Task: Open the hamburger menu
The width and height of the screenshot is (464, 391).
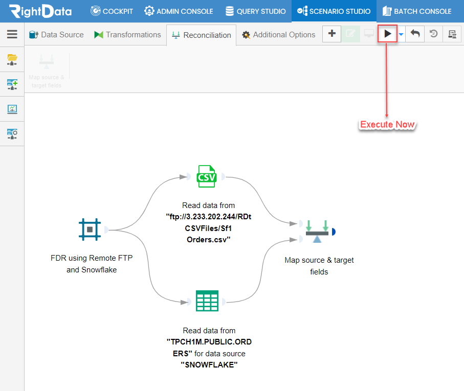Action: point(12,34)
